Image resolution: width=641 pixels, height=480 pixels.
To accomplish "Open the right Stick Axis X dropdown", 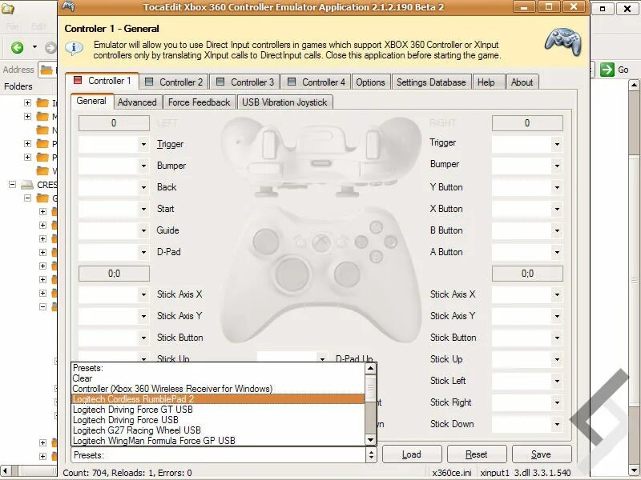I will [557, 294].
